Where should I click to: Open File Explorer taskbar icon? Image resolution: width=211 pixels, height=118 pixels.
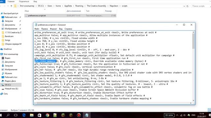[32, 115]
